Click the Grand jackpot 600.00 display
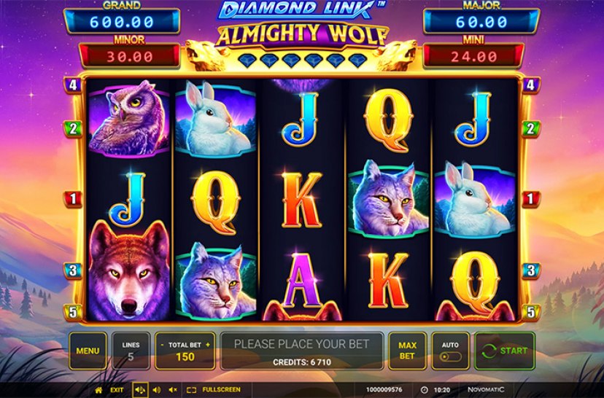 (x=122, y=22)
